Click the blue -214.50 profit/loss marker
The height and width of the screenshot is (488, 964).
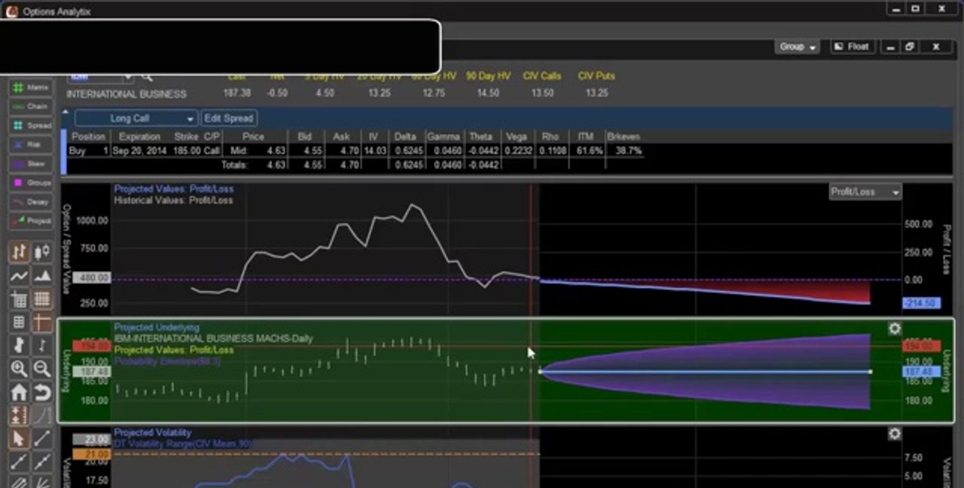pyautogui.click(x=921, y=303)
